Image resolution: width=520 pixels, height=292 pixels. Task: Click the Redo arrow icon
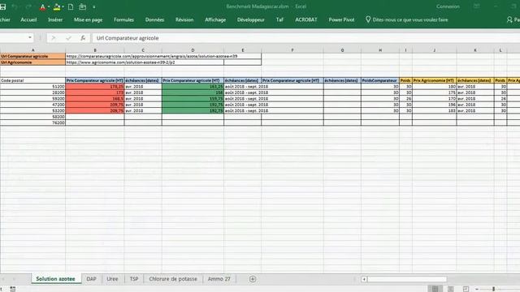click(x=28, y=7)
